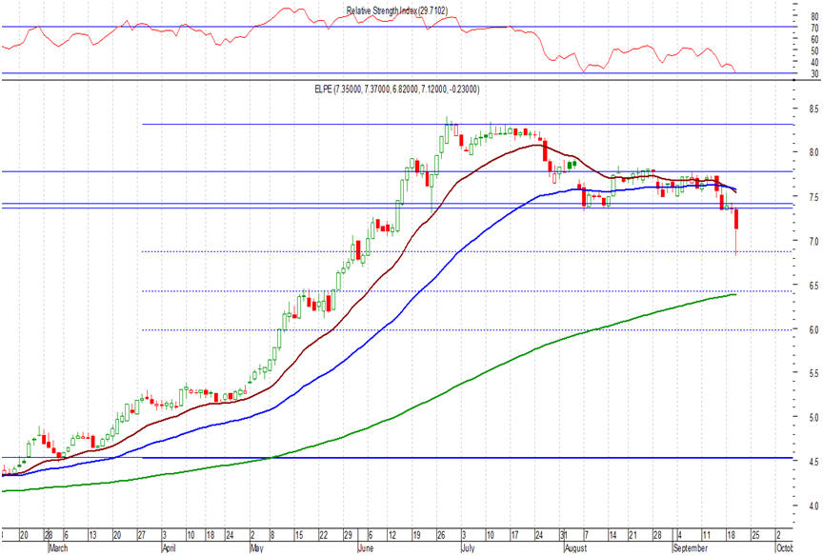This screenshot has height=555, width=823.
Task: Select the 22 date label in May
Action: [x=324, y=536]
